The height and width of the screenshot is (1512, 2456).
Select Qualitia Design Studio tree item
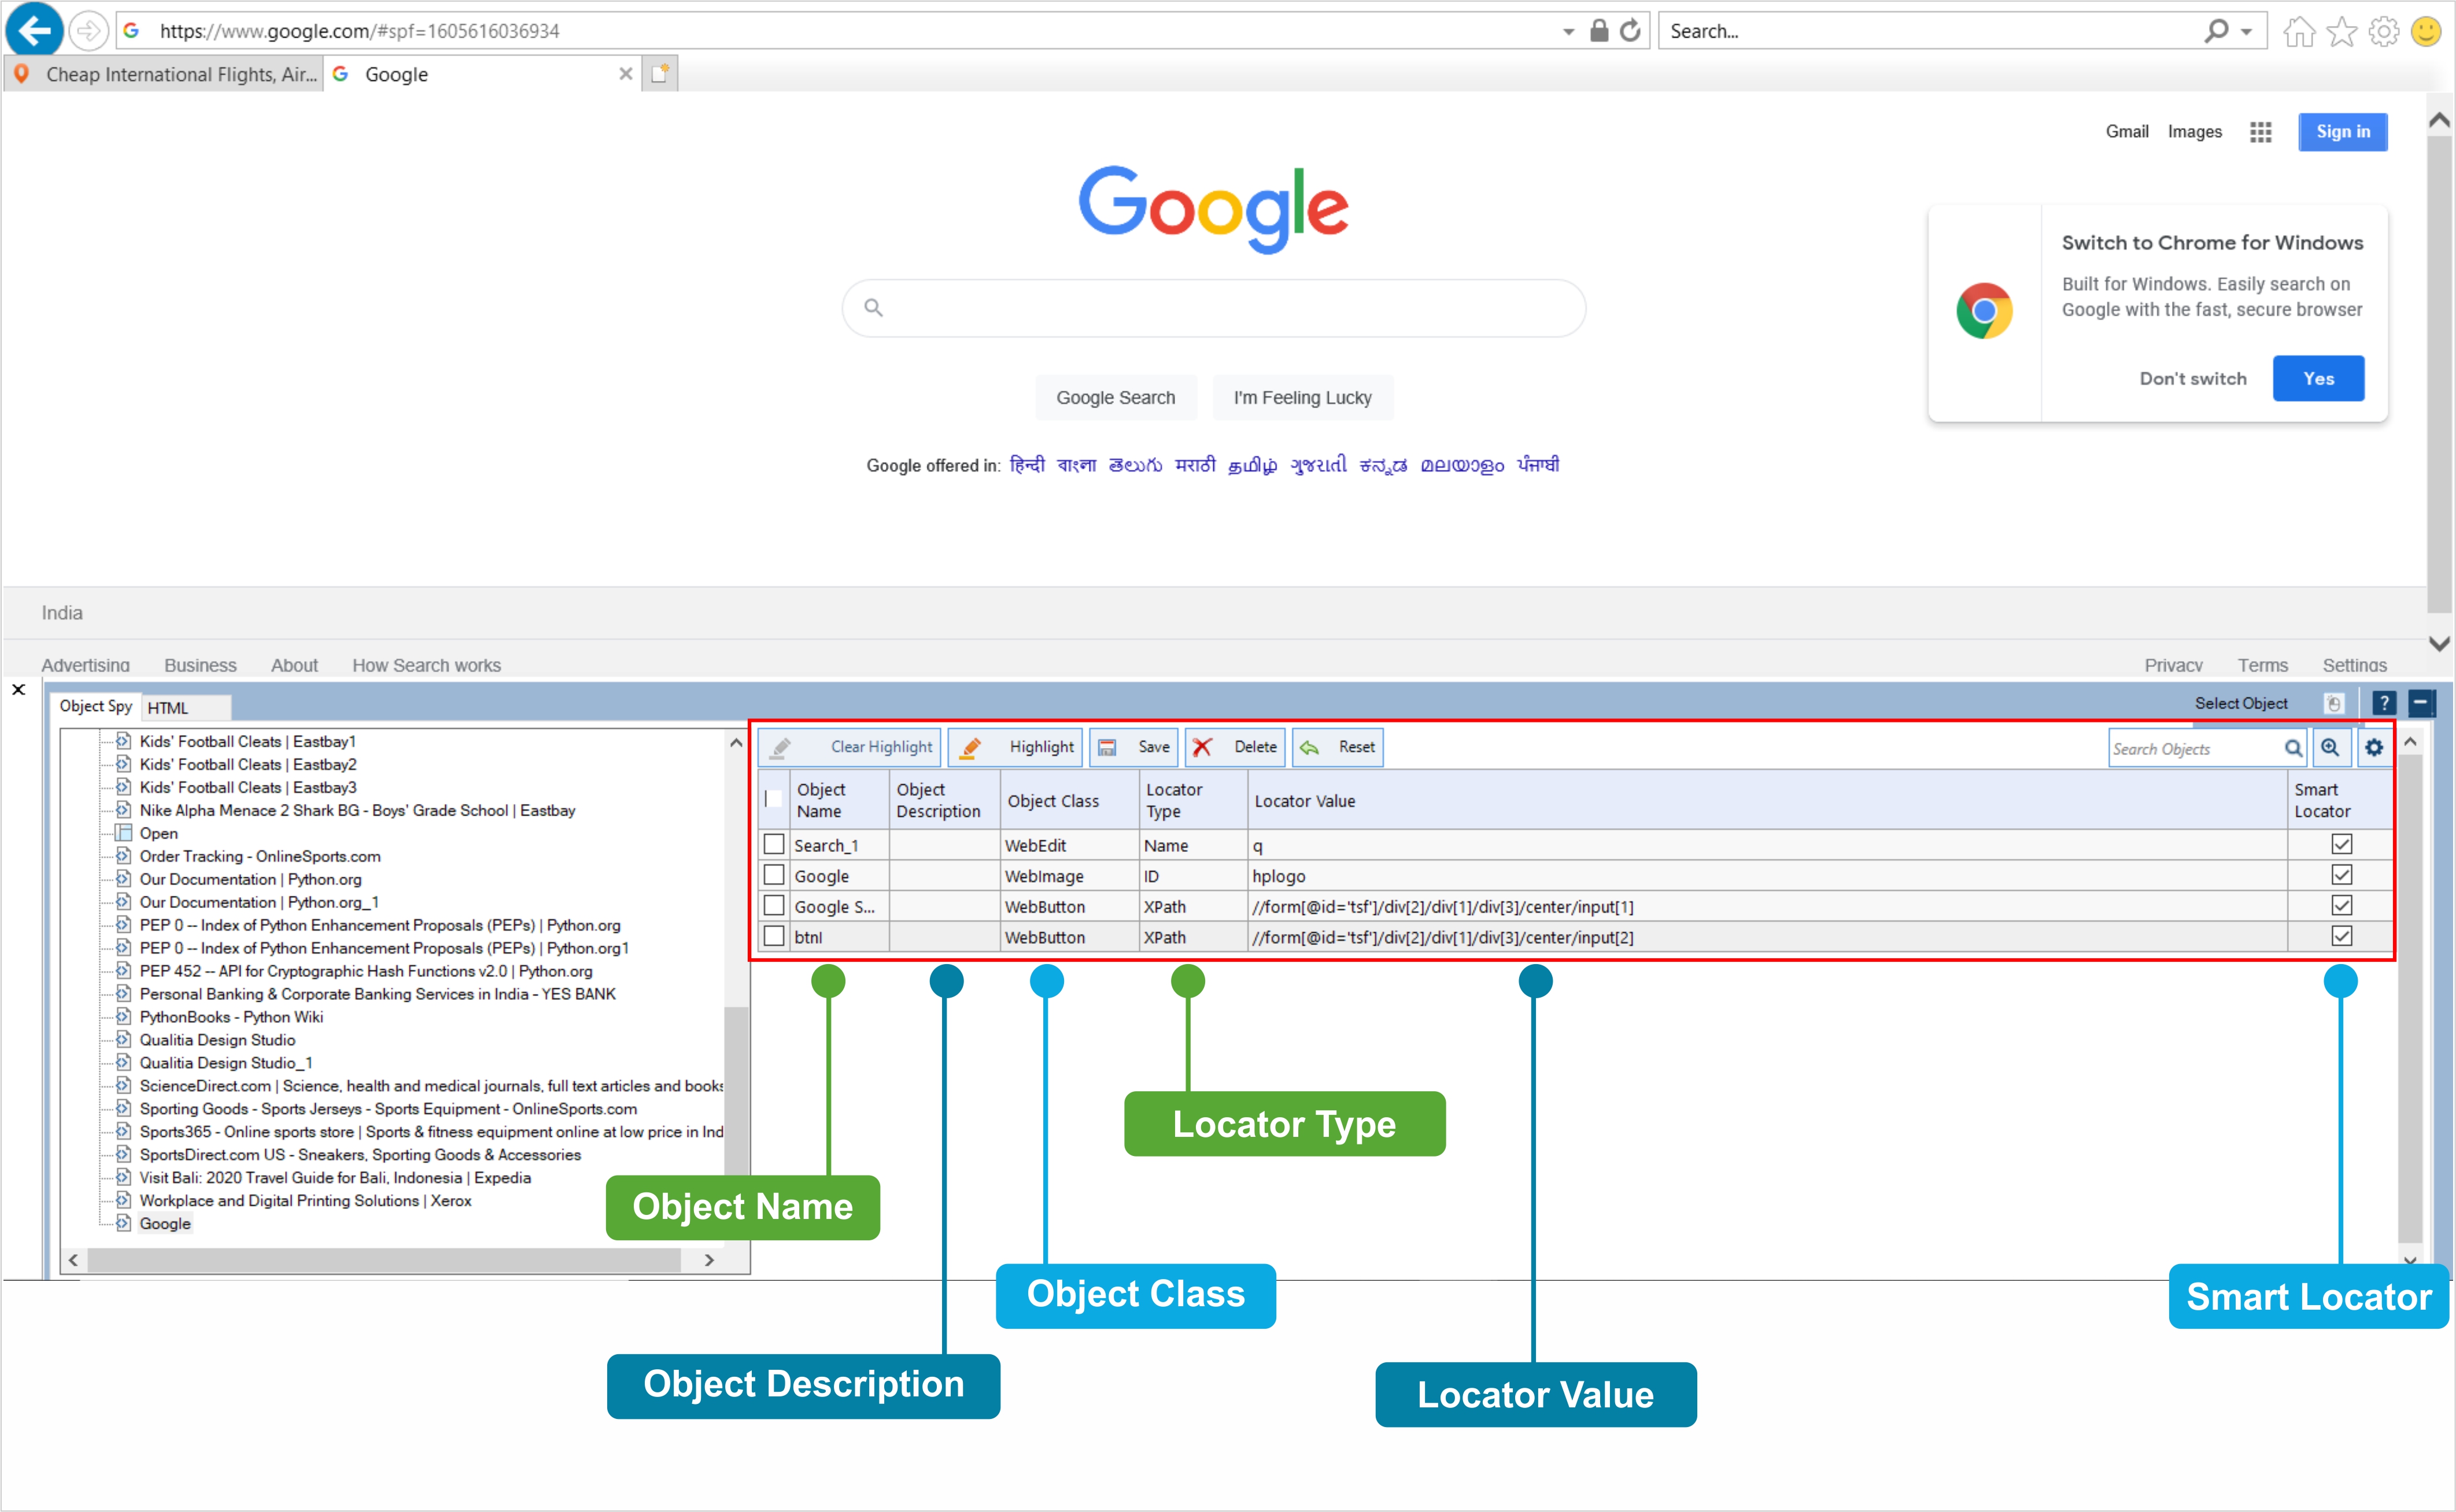pos(217,1040)
